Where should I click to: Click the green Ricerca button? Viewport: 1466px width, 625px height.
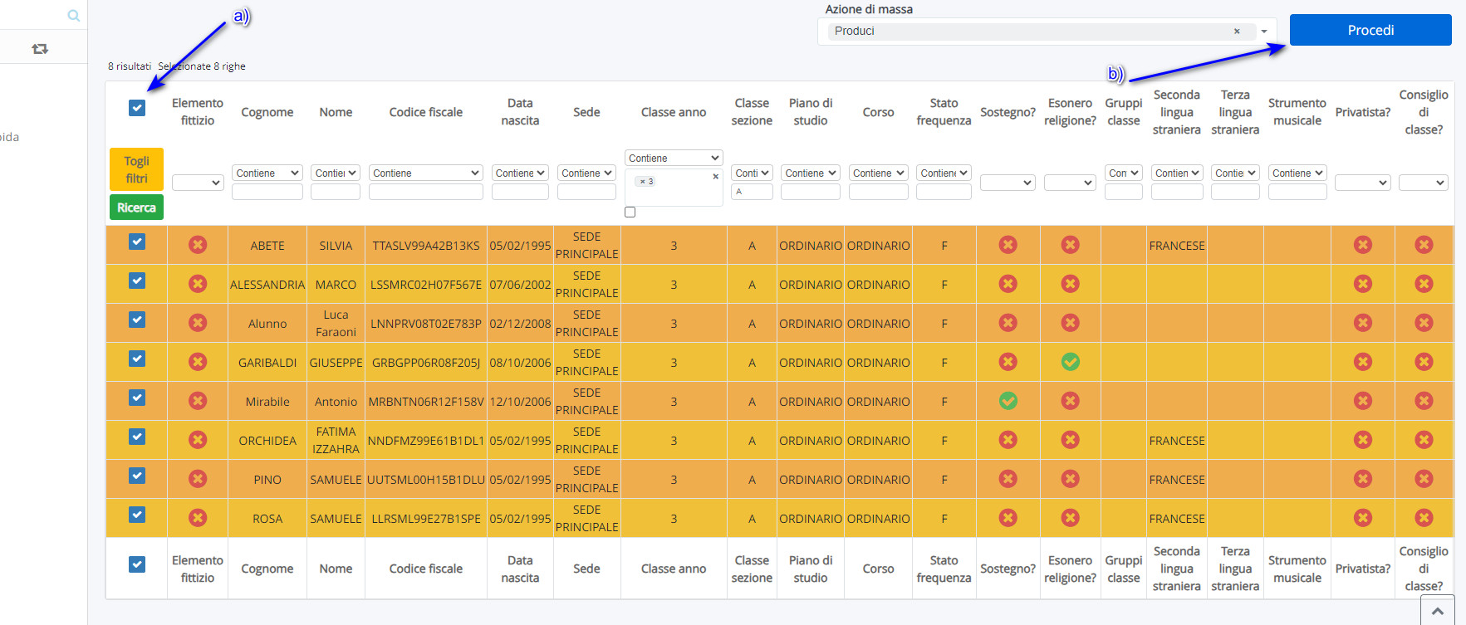(x=136, y=208)
